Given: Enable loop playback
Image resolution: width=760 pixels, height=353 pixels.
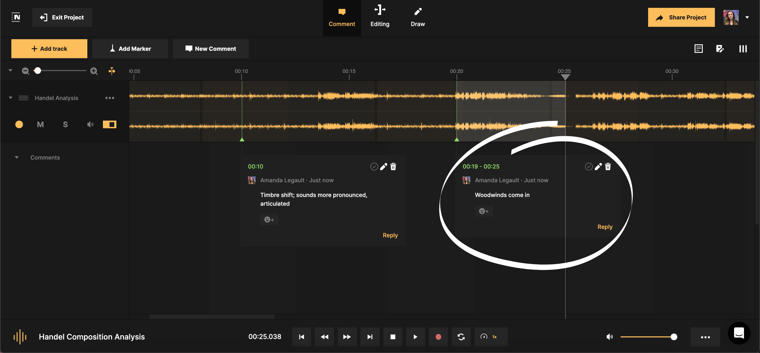Looking at the screenshot, I should click(x=461, y=337).
